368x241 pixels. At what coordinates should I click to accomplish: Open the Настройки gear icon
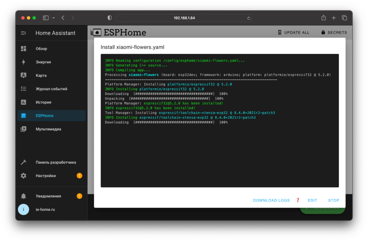pyautogui.click(x=23, y=175)
